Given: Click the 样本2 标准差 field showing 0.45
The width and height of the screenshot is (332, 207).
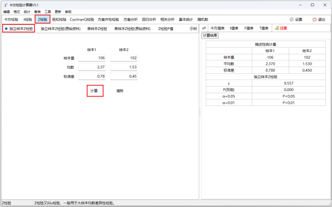Looking at the screenshot, I should 124,76.
